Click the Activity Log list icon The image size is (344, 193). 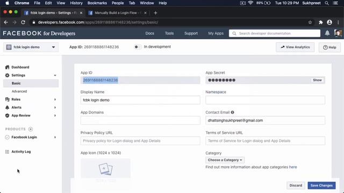click(7, 152)
